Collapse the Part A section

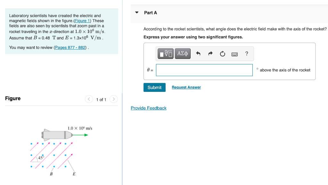pyautogui.click(x=137, y=12)
